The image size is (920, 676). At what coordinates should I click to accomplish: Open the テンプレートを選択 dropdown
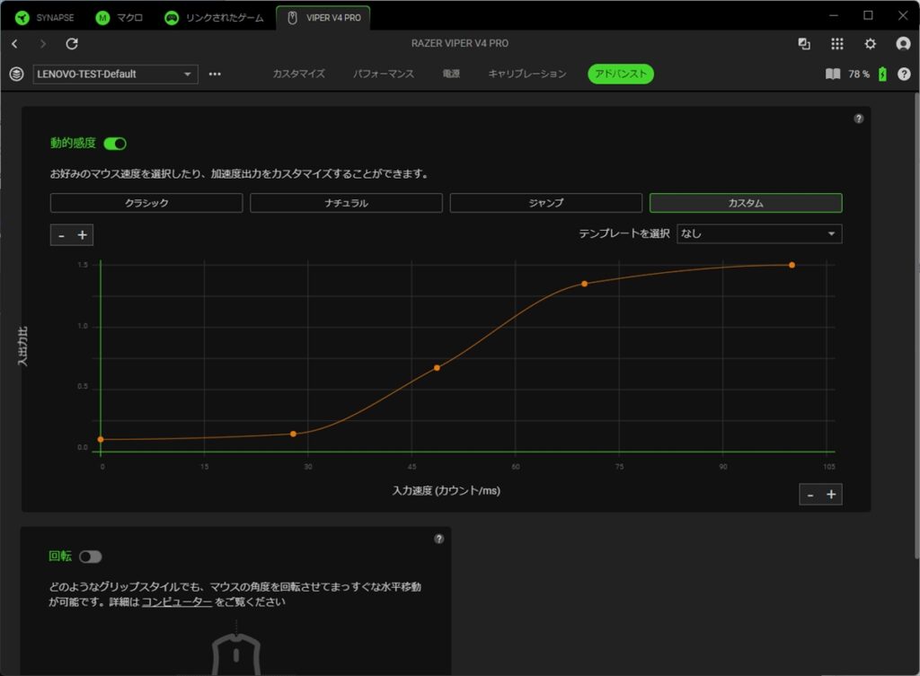point(758,233)
